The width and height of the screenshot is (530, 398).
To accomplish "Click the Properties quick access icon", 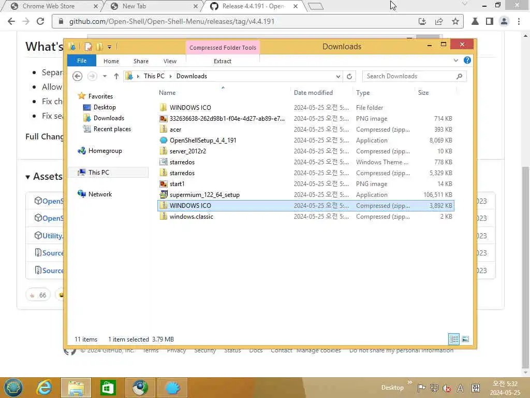I will point(88,47).
